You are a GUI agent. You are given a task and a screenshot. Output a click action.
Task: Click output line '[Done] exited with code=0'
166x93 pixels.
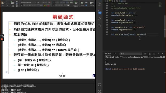(125, 69)
